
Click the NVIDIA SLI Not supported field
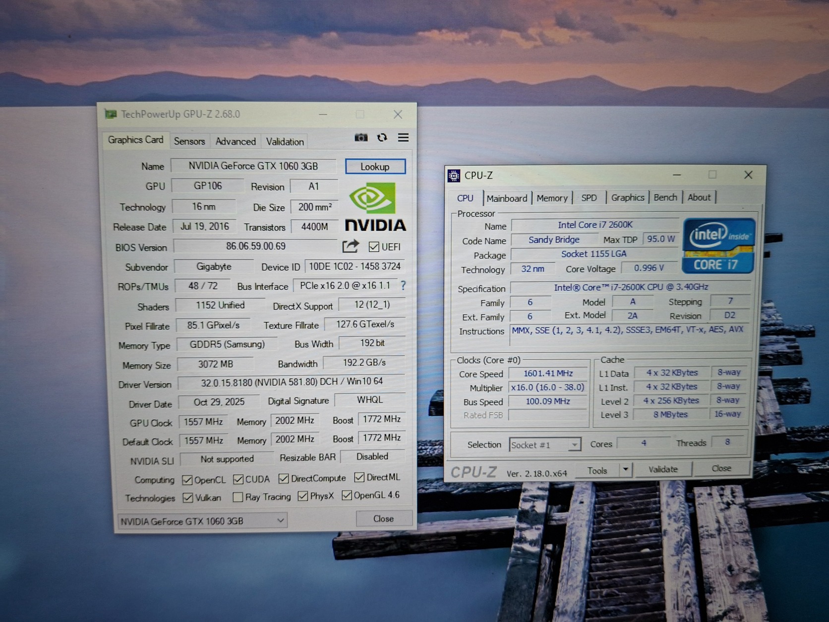pos(227,459)
